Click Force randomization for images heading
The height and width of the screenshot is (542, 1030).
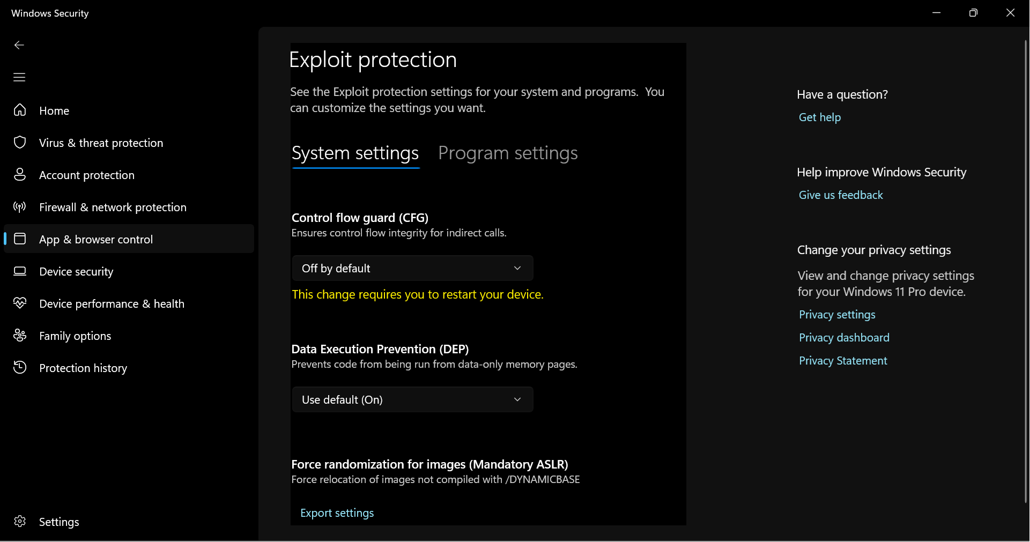coord(429,464)
